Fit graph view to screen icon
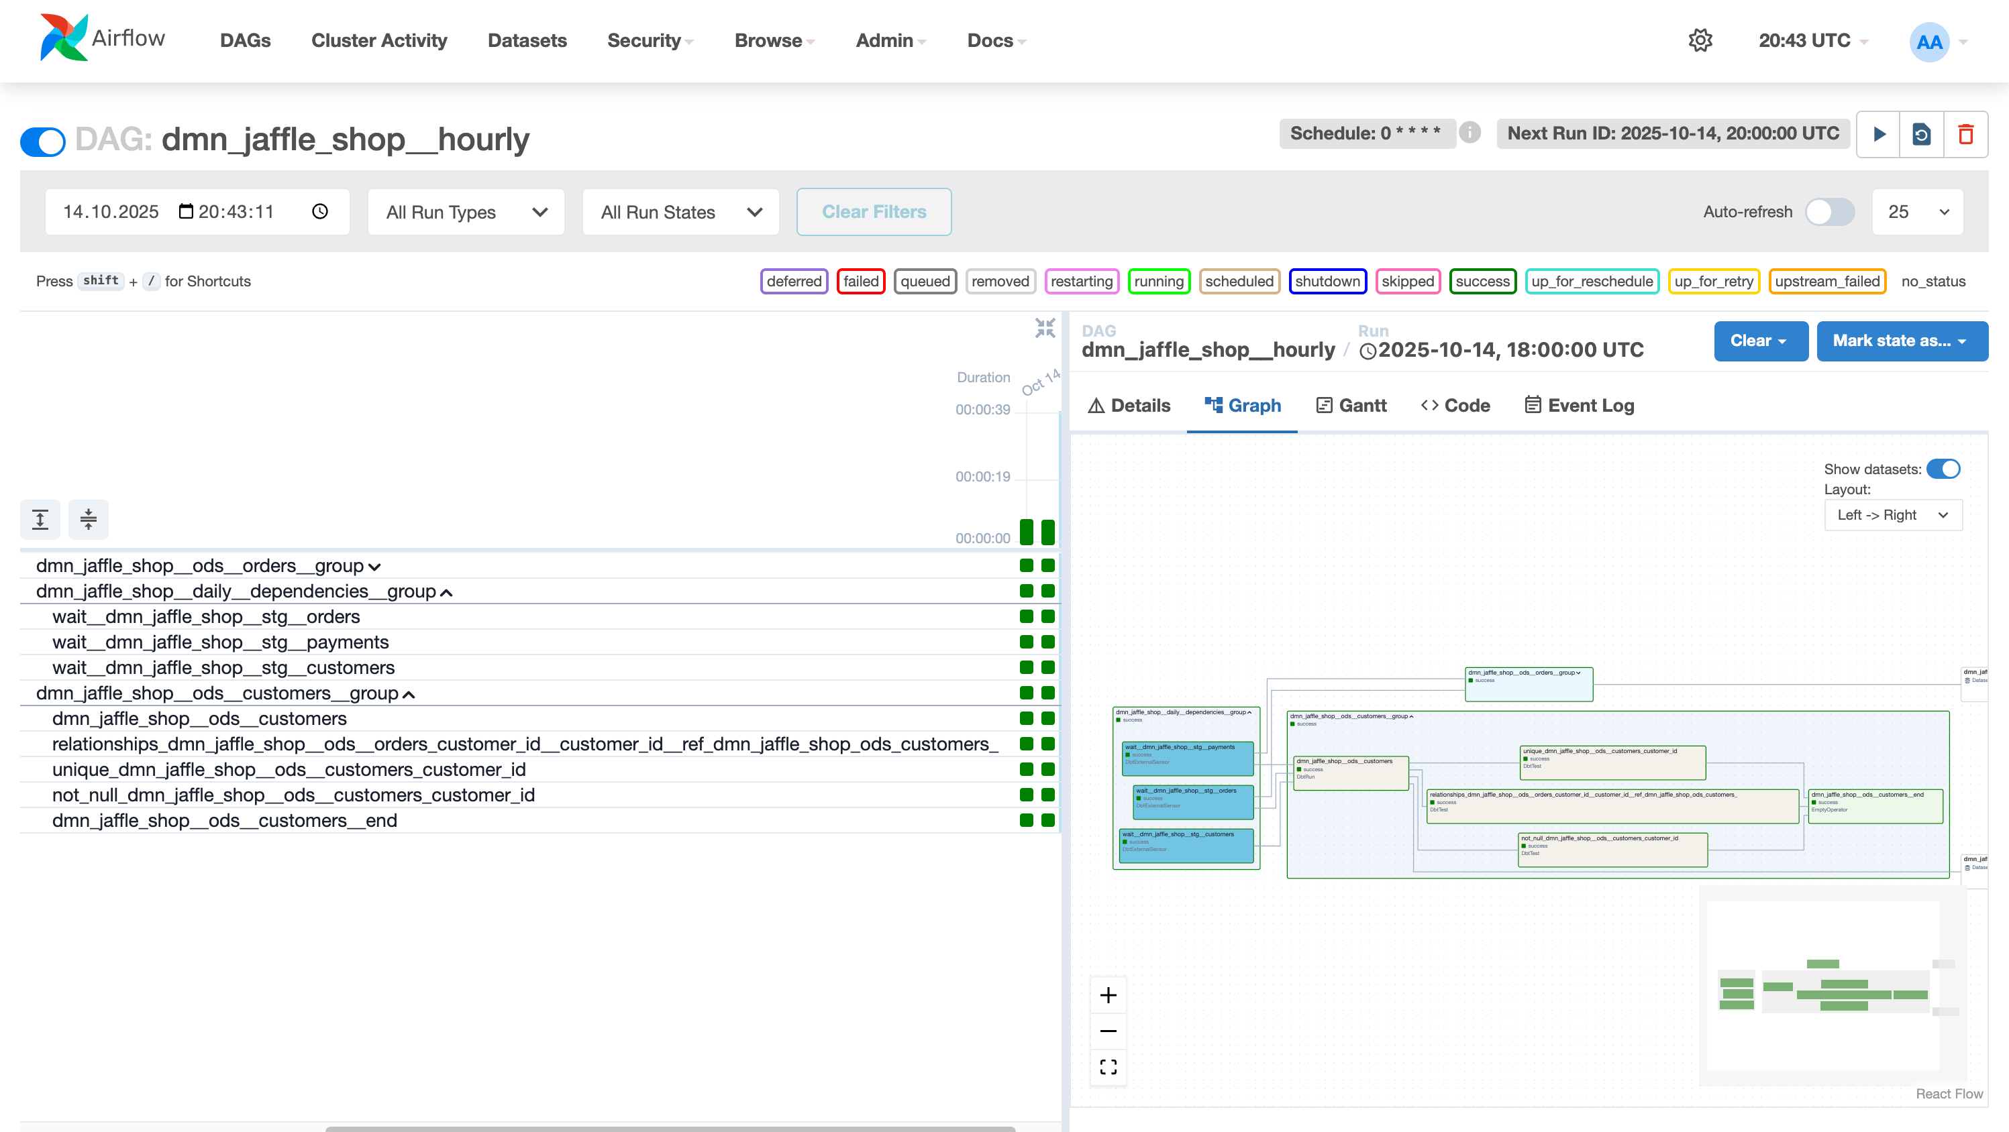 pyautogui.click(x=1109, y=1068)
